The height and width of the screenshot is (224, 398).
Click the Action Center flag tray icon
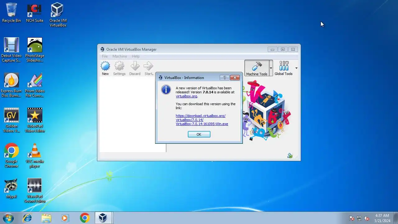[352, 218]
